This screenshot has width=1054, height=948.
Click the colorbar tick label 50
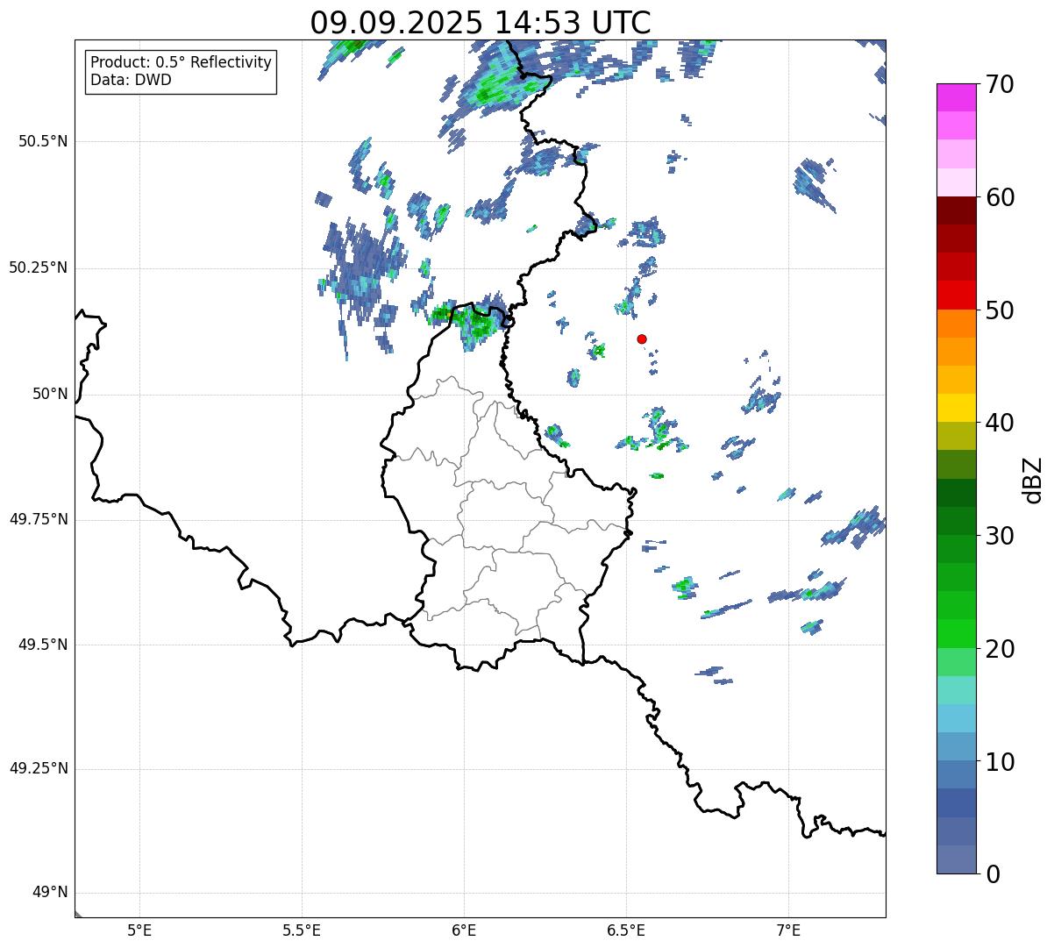pyautogui.click(x=1000, y=310)
